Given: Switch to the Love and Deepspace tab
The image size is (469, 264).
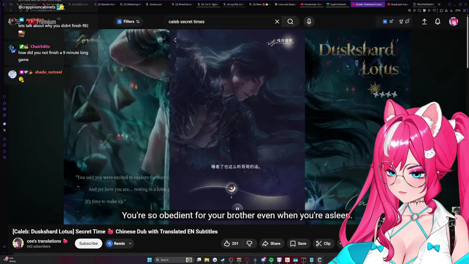Looking at the screenshot, I should click(285, 4).
